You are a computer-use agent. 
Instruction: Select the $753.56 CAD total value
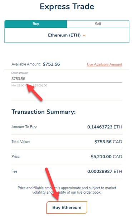[108, 142]
